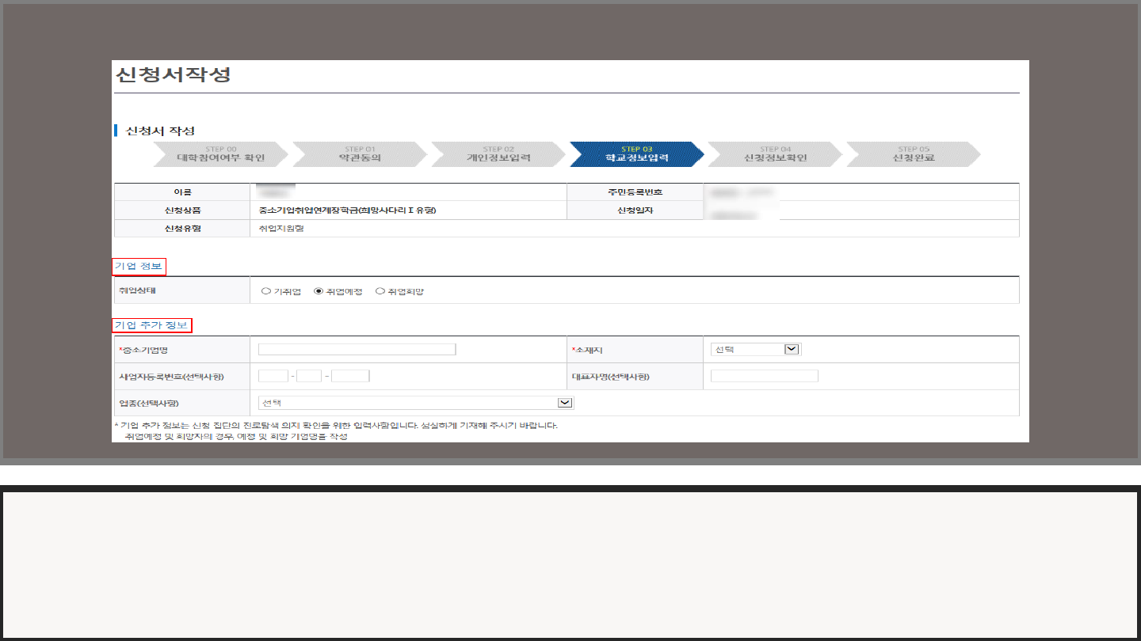
Task: Select the 기취업 radio button
Action: pos(266,291)
